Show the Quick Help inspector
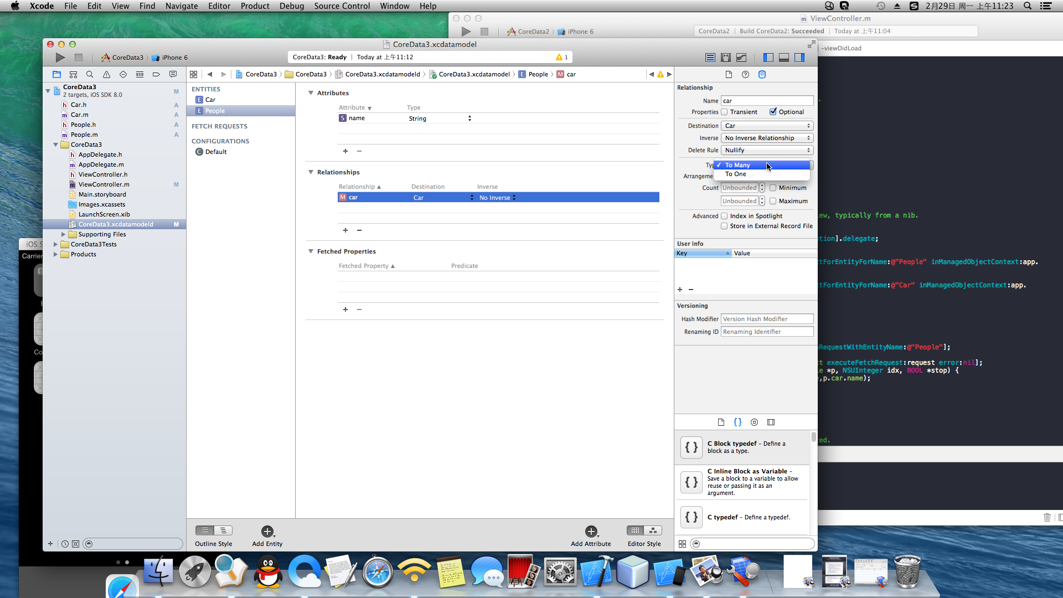The height and width of the screenshot is (598, 1063). [745, 75]
